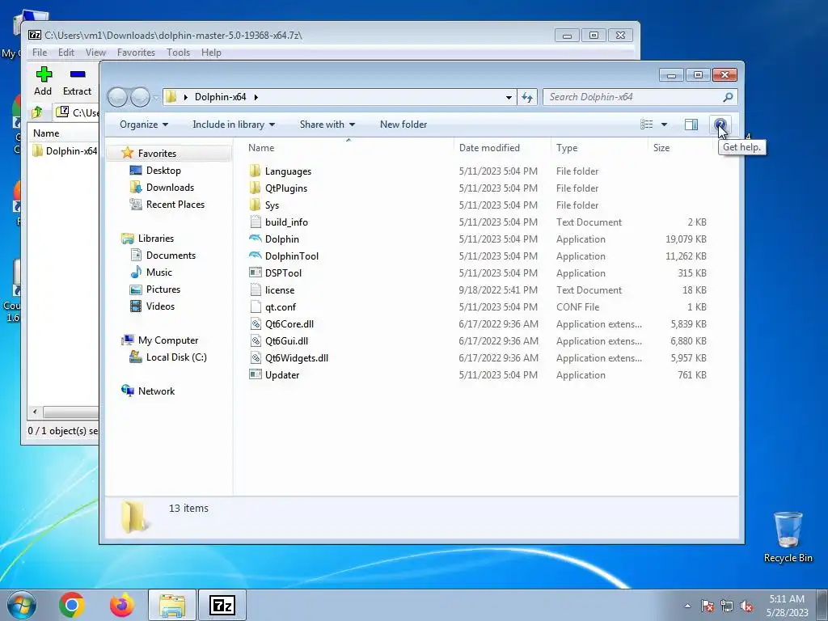
Task: Open the Include in library dropdown
Action: pyautogui.click(x=234, y=125)
